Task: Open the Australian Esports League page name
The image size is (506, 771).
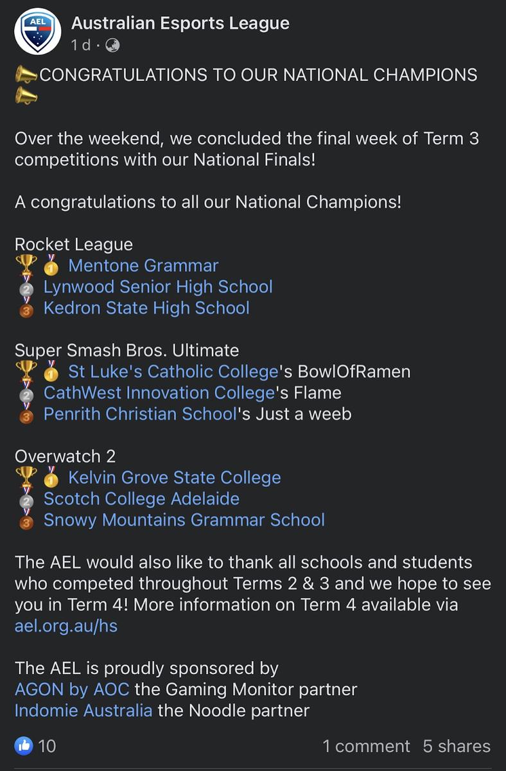Action: click(x=180, y=23)
